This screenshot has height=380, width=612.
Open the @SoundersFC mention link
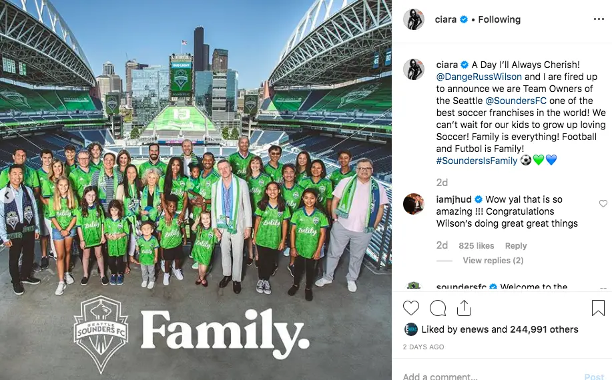pyautogui.click(x=516, y=101)
